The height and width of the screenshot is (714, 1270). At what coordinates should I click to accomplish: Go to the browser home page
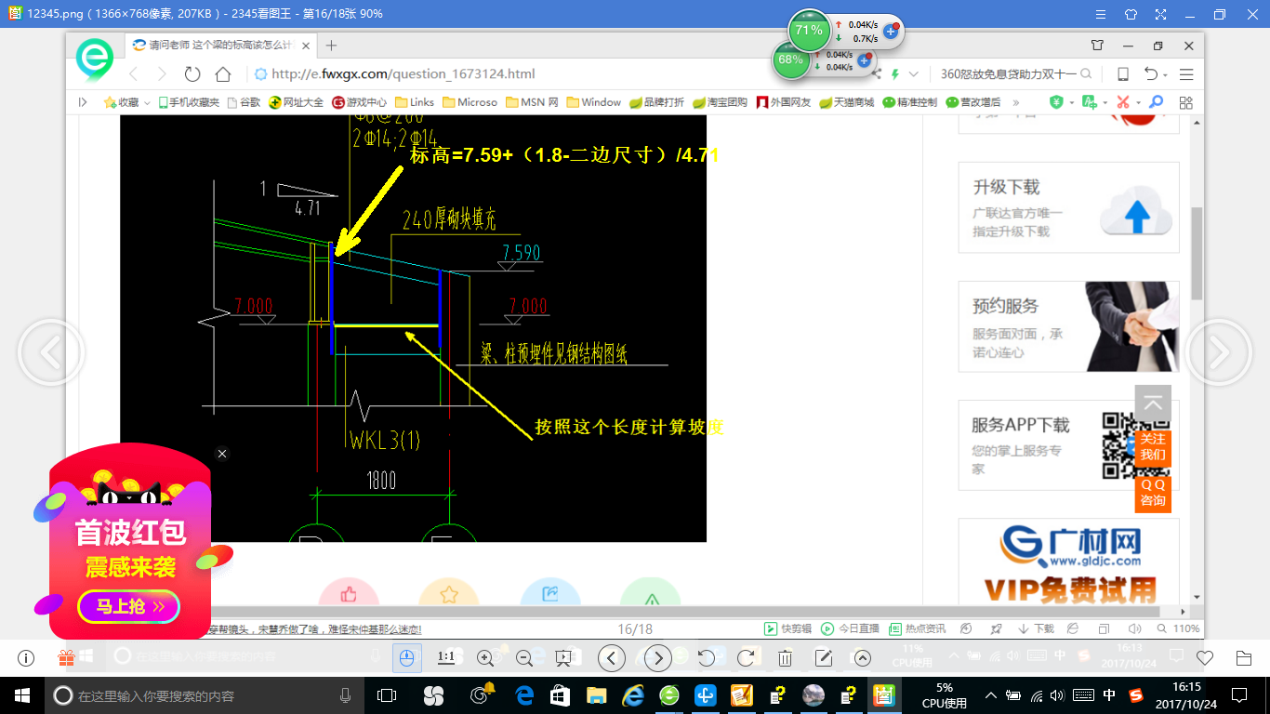(222, 74)
